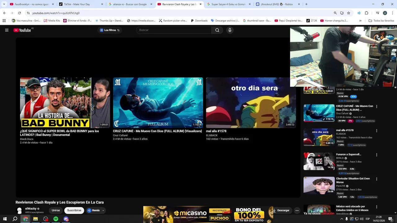
Task: Show hidden system tray icons chevron
Action: [x=341, y=219]
